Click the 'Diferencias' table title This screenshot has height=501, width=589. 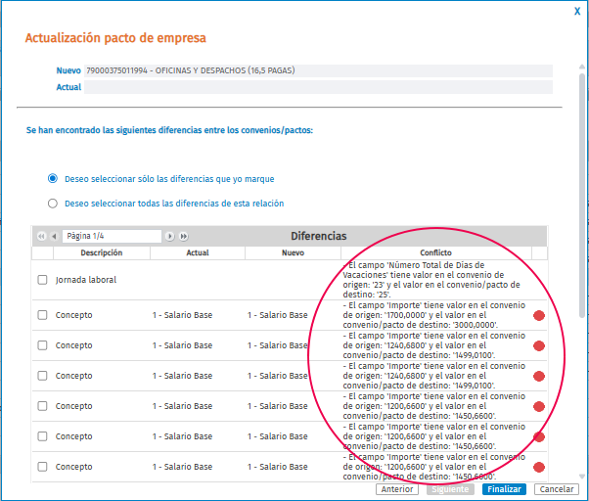pyautogui.click(x=319, y=236)
